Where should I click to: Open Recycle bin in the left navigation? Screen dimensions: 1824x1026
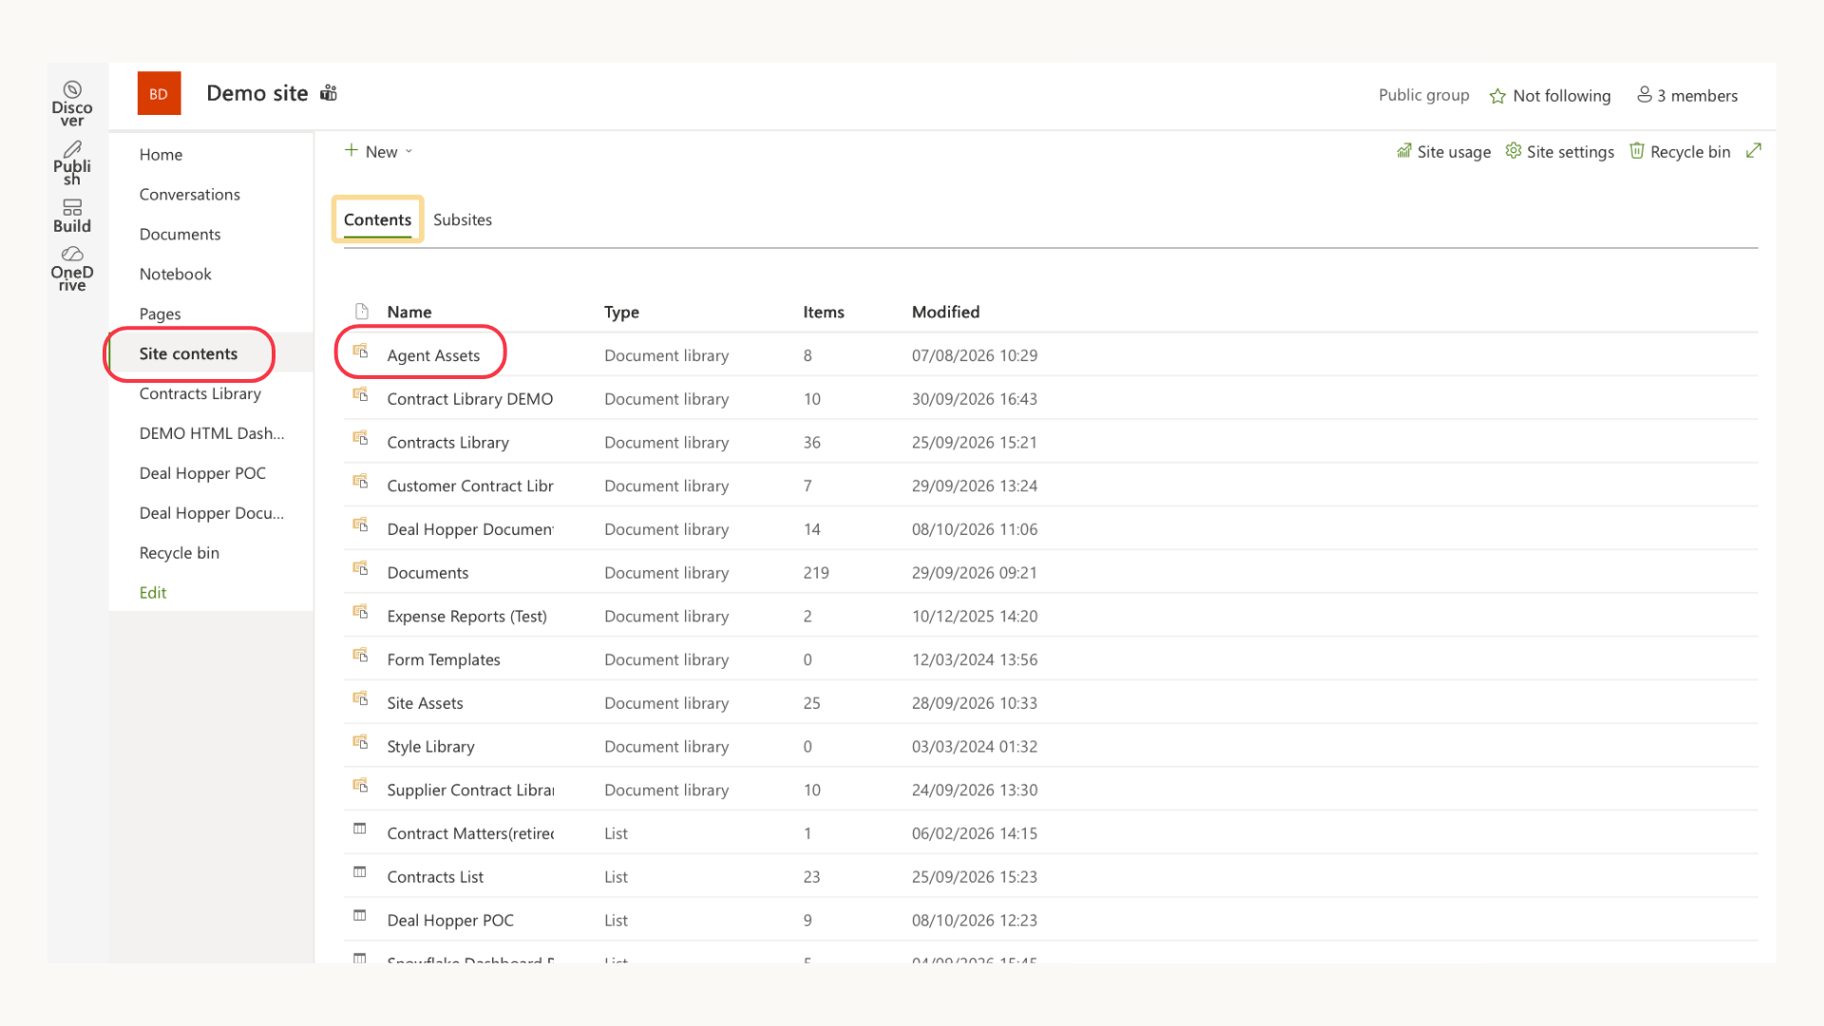(x=179, y=553)
